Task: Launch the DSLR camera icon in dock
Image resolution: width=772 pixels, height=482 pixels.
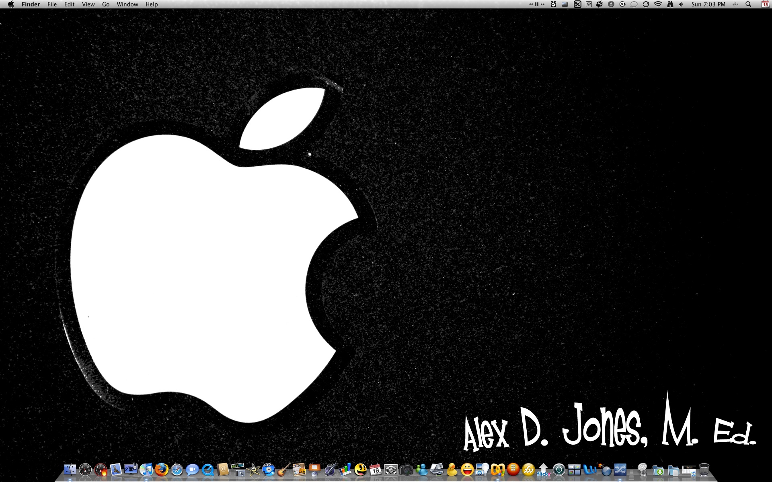Action: pos(406,470)
